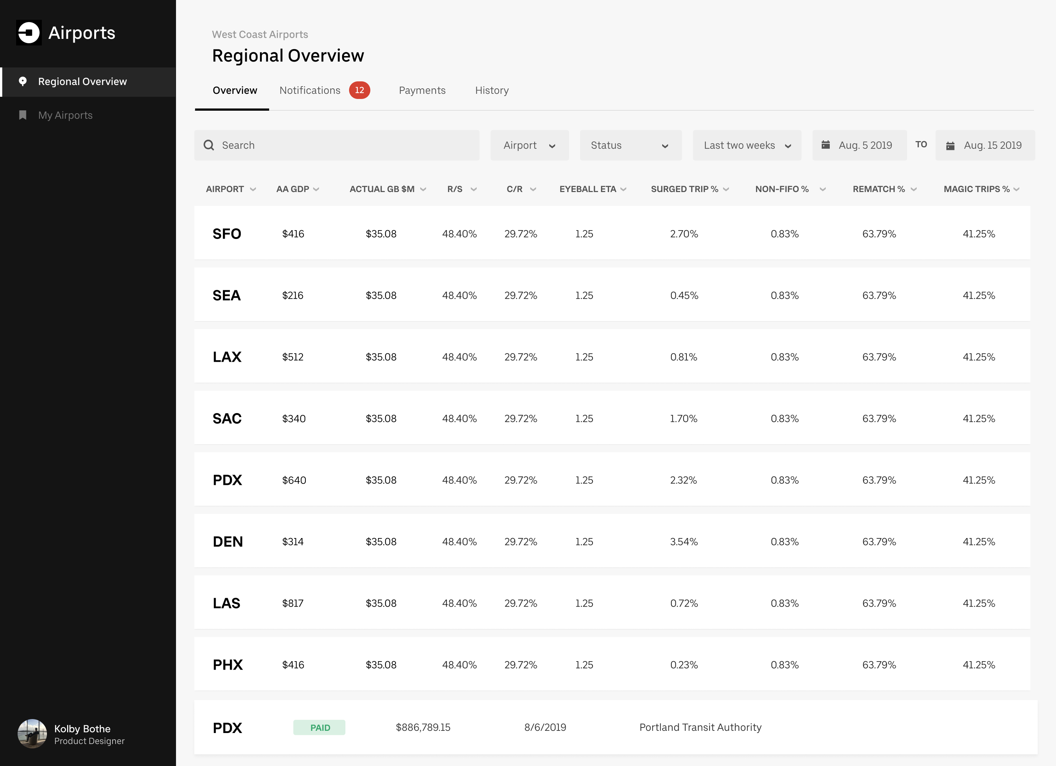Click LAX AA GDP value $512
Screen dimensions: 1056x766
coord(293,357)
